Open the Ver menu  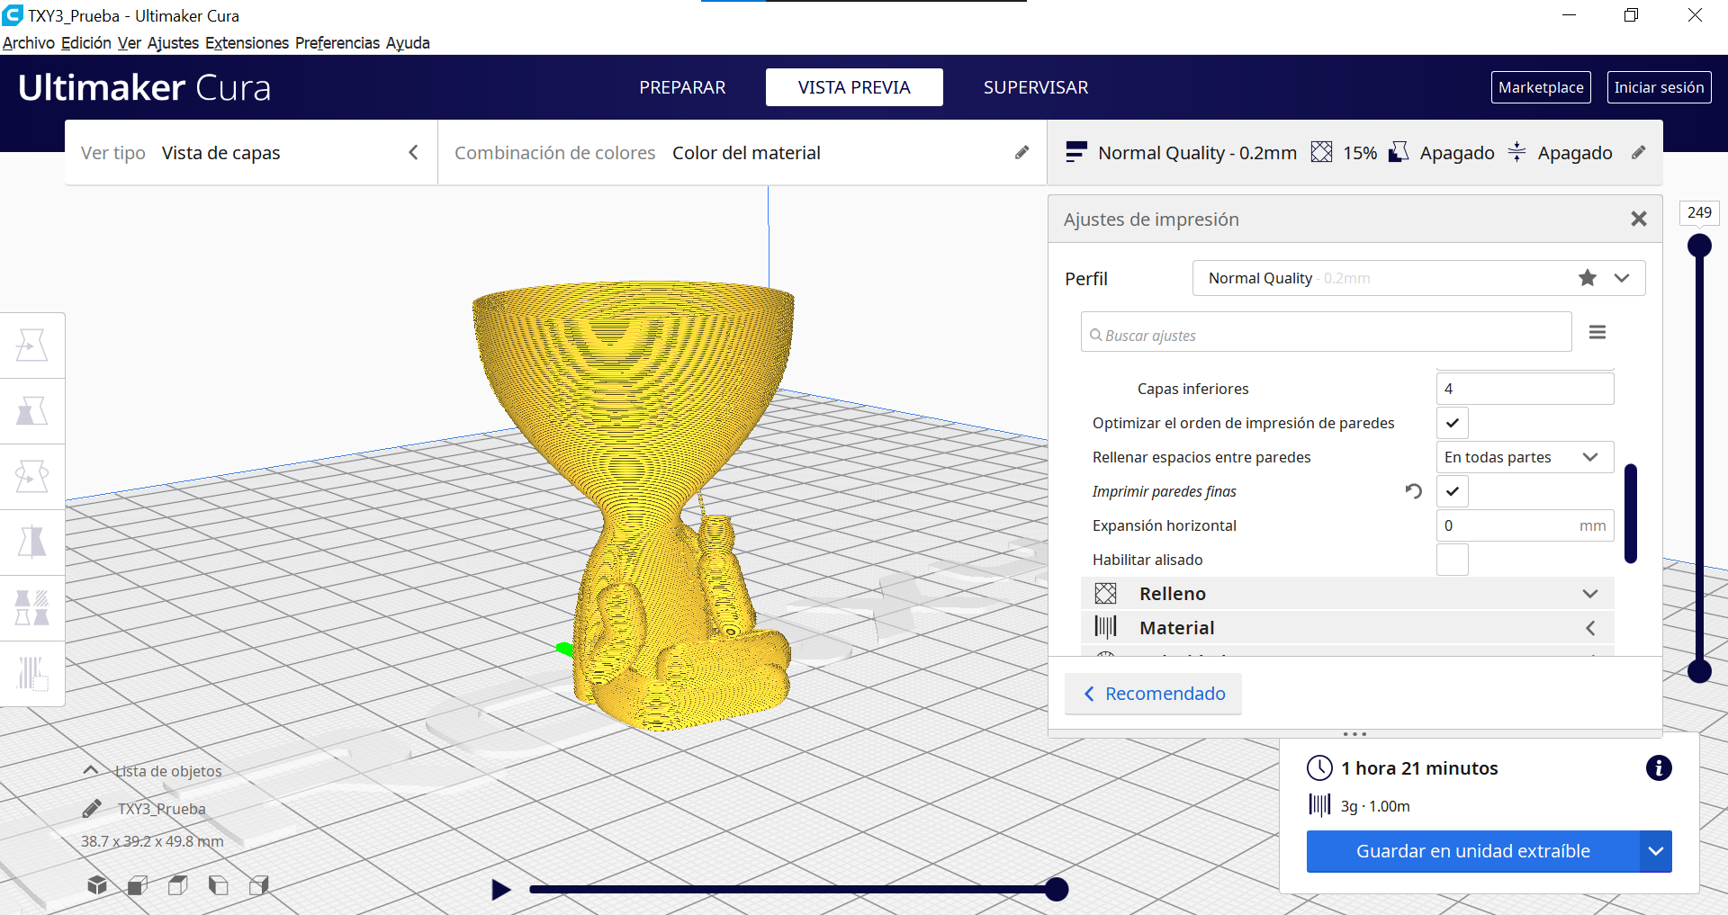click(x=130, y=42)
